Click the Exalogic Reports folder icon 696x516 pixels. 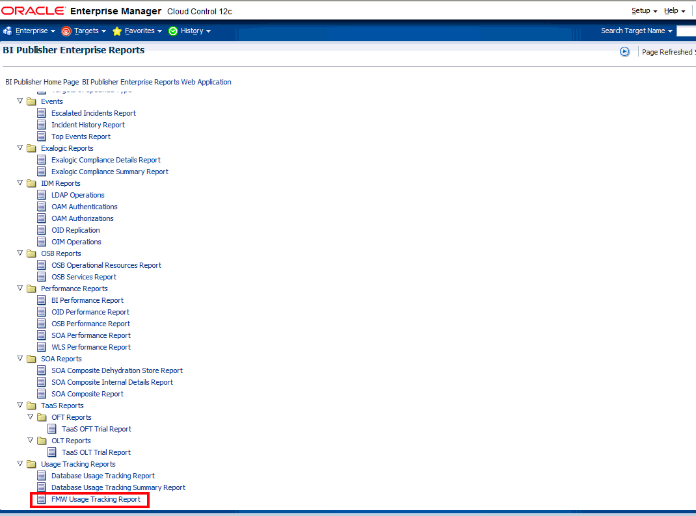tap(31, 149)
